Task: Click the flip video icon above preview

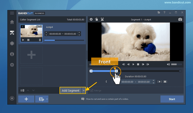Action: pos(102,19)
